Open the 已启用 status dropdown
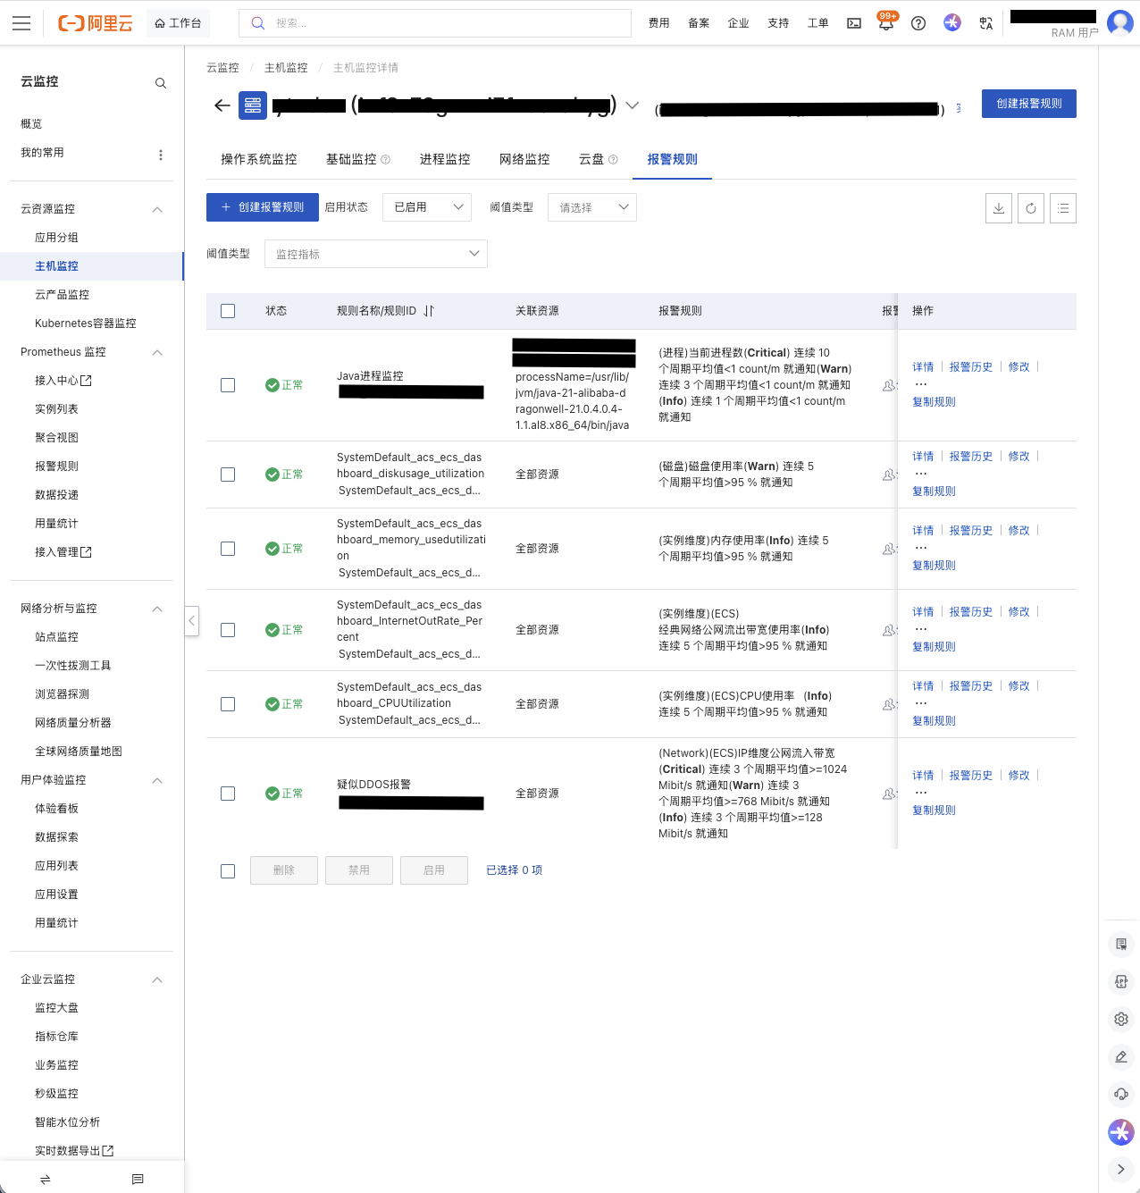Image resolution: width=1140 pixels, height=1193 pixels. click(427, 207)
